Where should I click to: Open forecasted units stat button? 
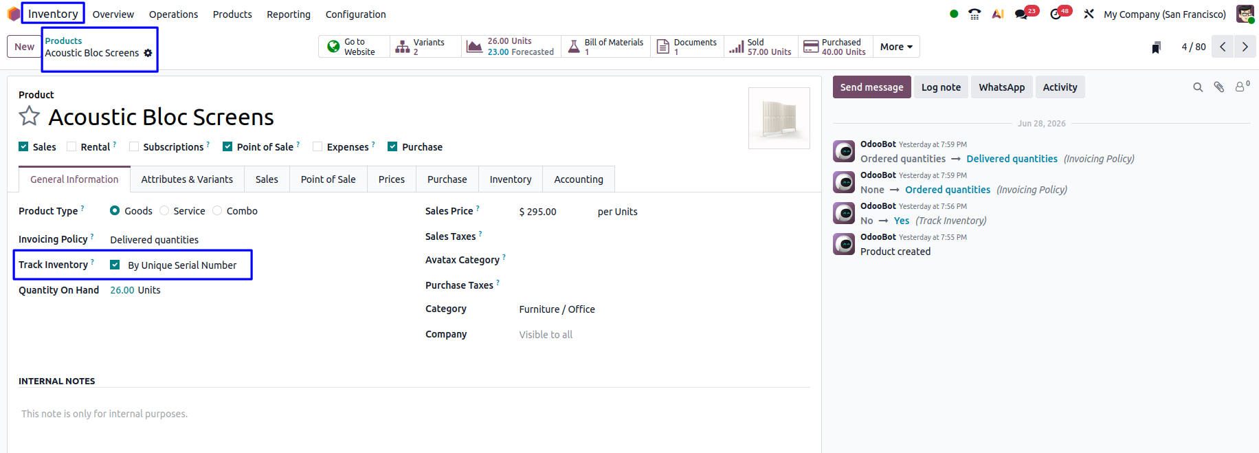511,47
